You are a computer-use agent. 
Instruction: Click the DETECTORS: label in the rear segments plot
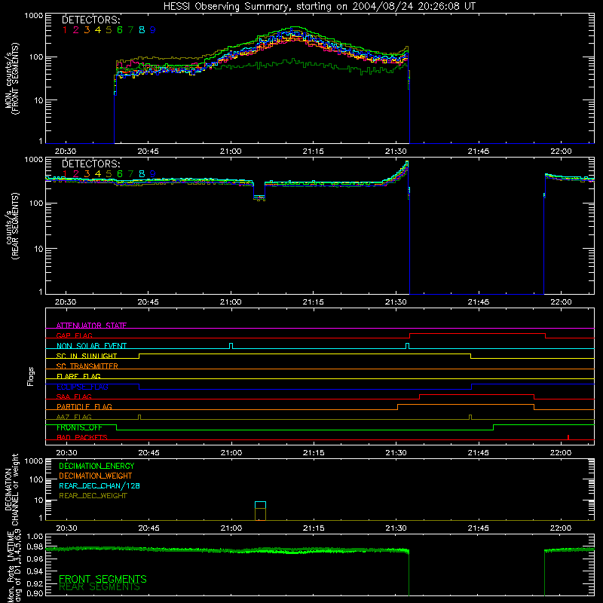[91, 164]
